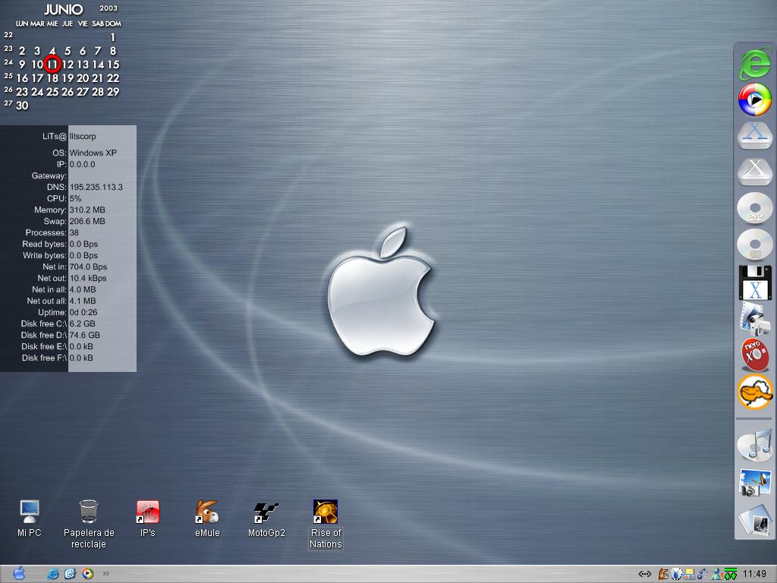Viewport: 777px width, 583px height.
Task: Open the music notes icon in dock
Action: [754, 444]
